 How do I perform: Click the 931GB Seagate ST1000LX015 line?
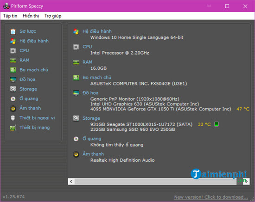point(141,124)
